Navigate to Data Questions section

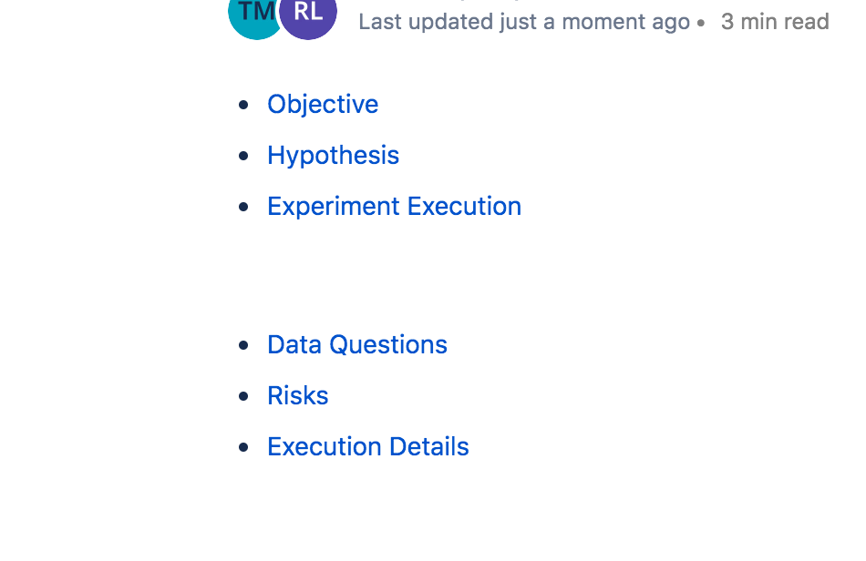[357, 345]
